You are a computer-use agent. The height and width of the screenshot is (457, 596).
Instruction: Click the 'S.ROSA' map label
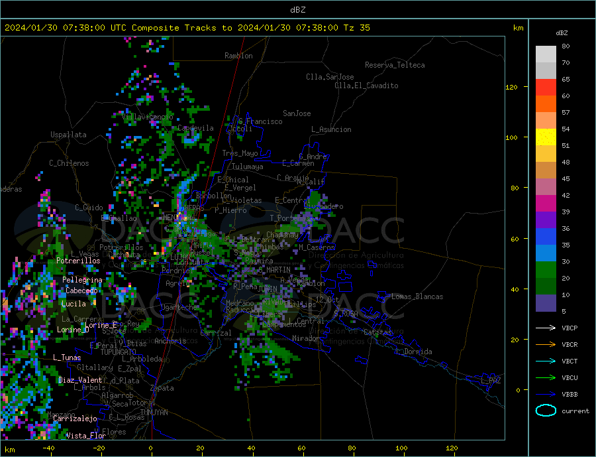[x=346, y=314]
